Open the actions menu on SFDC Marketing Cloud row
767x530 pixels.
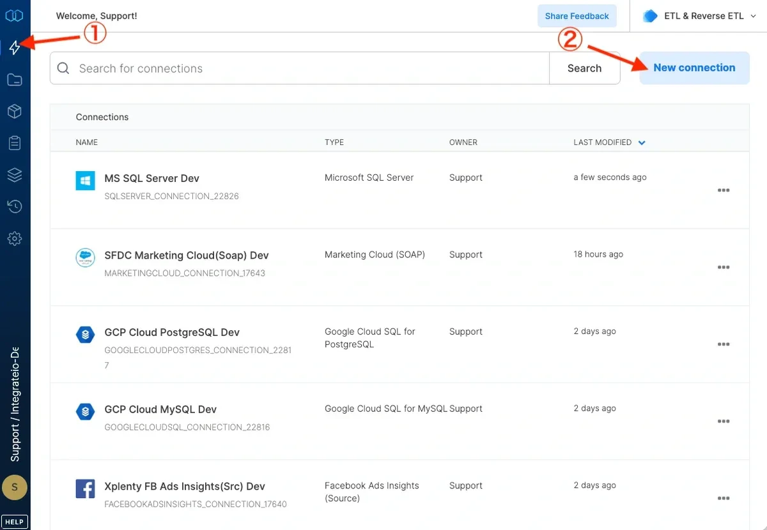(x=723, y=268)
